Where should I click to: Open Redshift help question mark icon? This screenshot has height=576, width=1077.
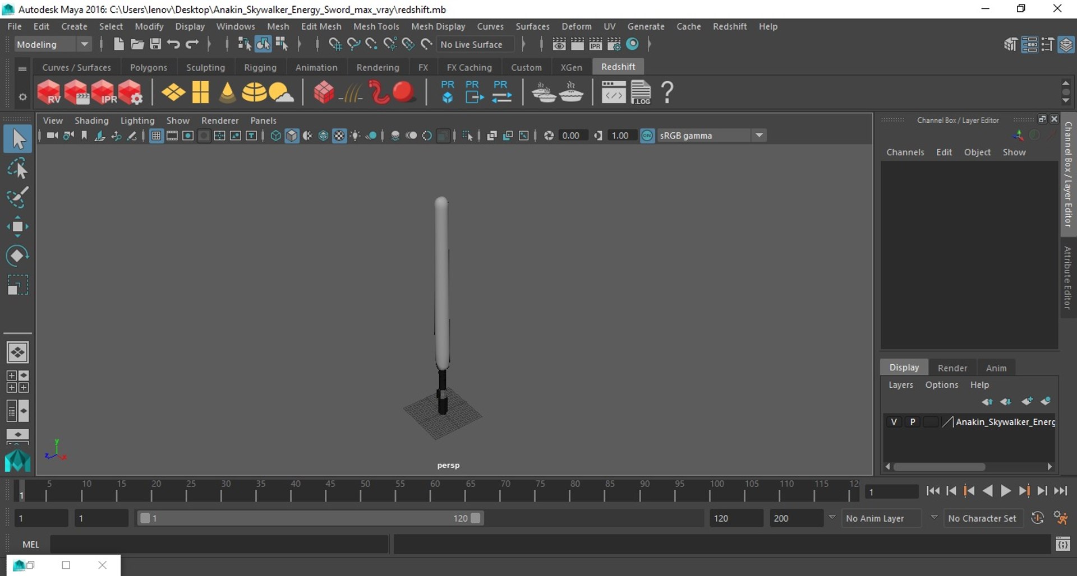(x=667, y=92)
